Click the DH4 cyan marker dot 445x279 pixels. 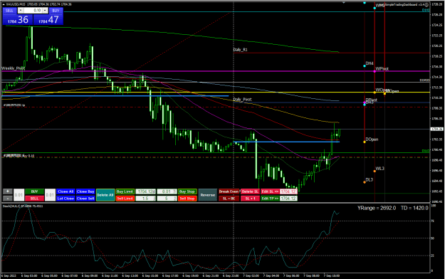coord(365,66)
